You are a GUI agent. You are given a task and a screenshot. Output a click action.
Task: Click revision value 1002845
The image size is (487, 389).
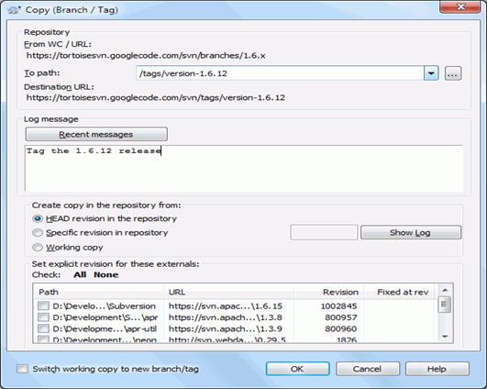click(x=338, y=306)
